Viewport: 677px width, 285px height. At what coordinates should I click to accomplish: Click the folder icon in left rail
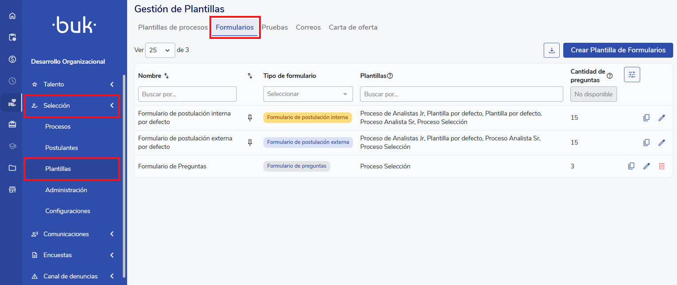click(x=12, y=168)
